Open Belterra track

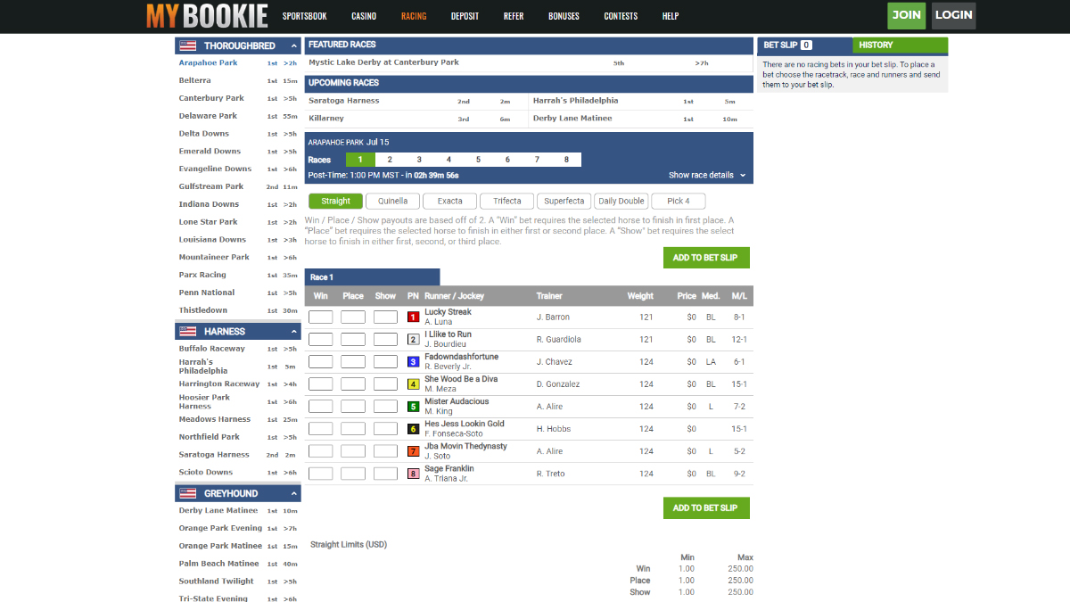click(195, 81)
